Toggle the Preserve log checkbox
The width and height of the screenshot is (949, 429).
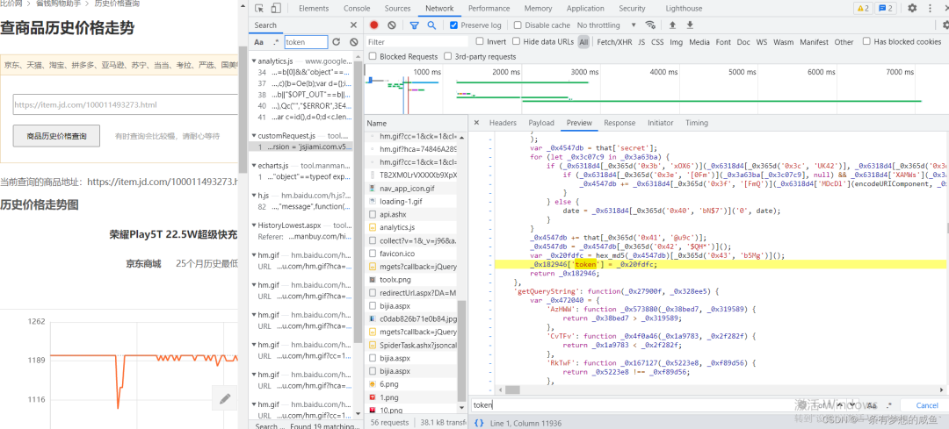tap(453, 25)
